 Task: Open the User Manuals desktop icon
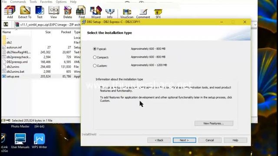[x=20, y=141]
